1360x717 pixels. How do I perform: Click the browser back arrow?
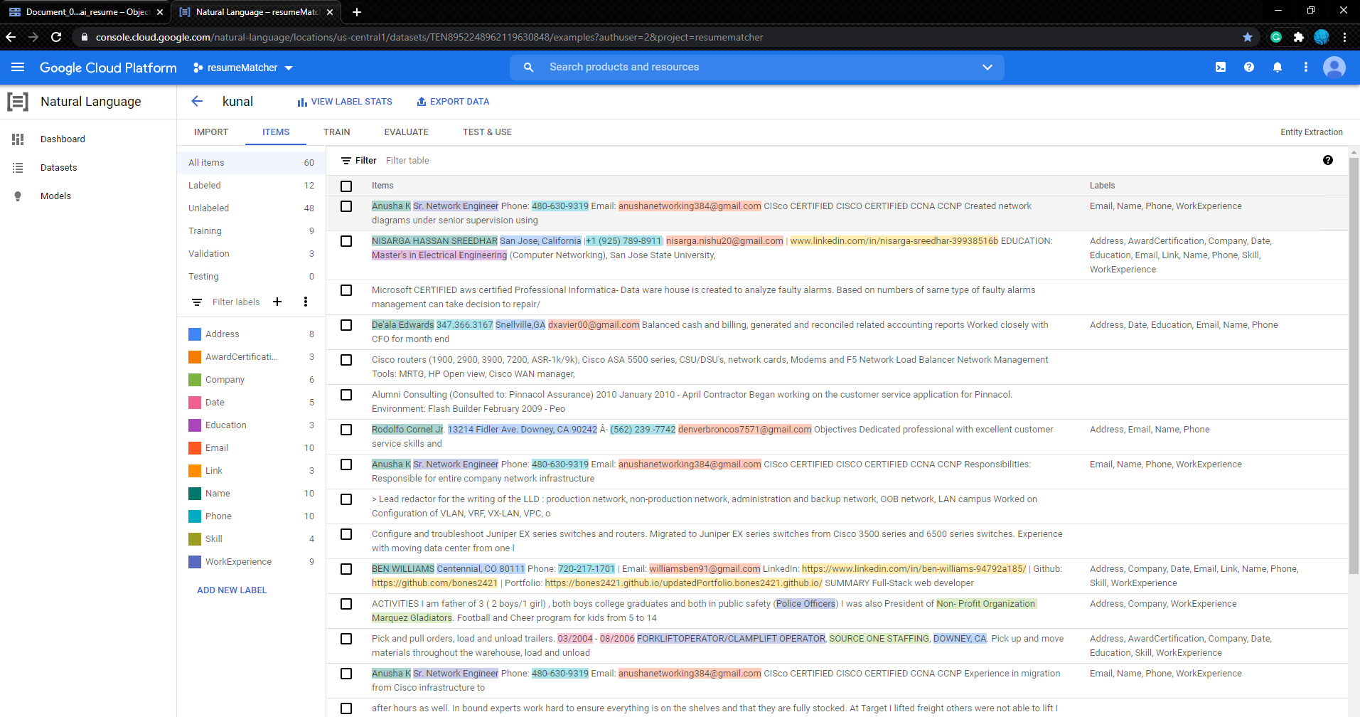(10, 37)
